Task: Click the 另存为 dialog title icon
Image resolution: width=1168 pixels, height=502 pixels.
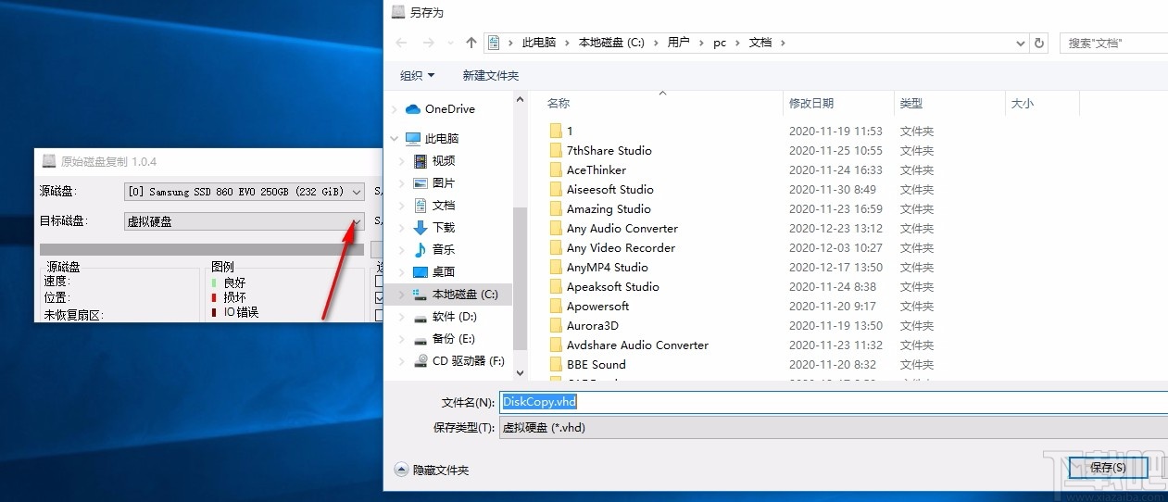Action: [398, 12]
